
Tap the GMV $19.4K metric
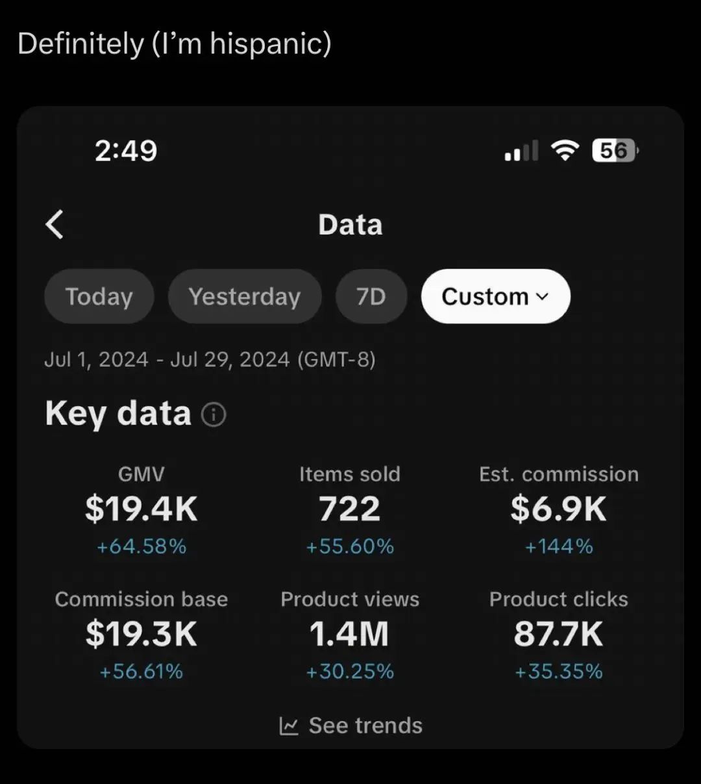pyautogui.click(x=141, y=510)
